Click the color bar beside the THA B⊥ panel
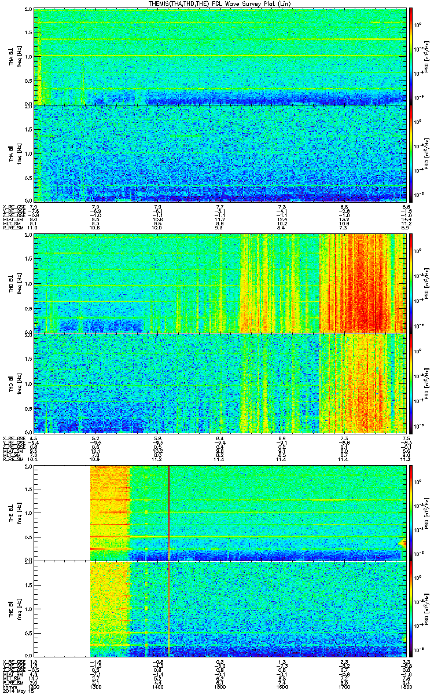This screenshot has height=695, width=434. (x=411, y=56)
